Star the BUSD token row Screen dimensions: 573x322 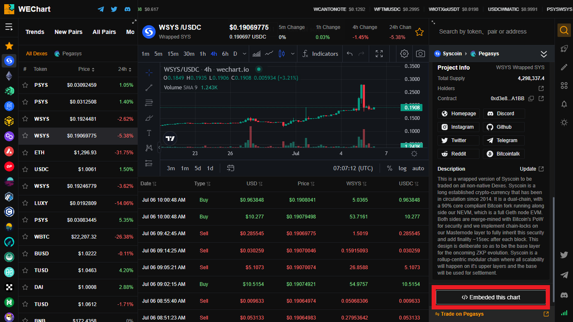pyautogui.click(x=25, y=253)
